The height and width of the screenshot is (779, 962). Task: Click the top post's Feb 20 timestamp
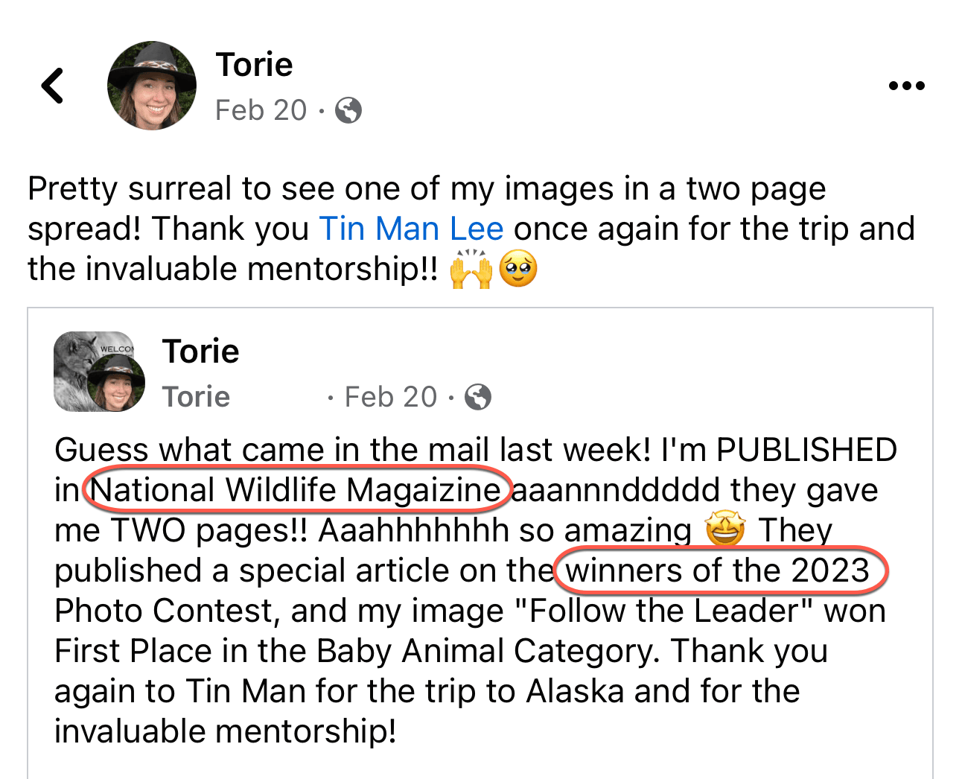click(x=261, y=110)
